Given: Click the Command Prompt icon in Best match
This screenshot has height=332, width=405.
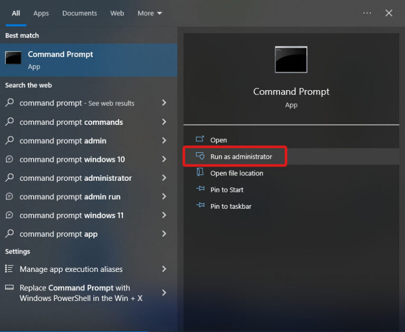Looking at the screenshot, I should point(13,58).
